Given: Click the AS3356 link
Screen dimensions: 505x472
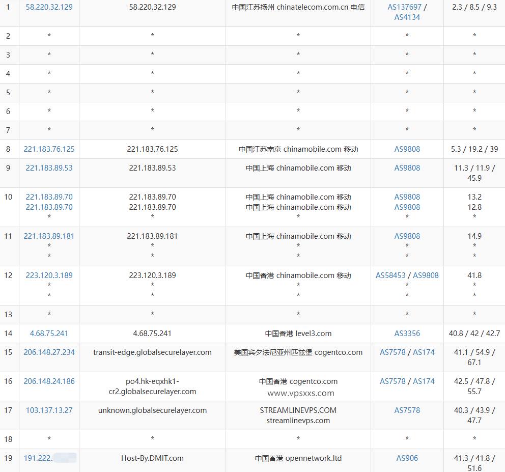Looking at the screenshot, I should (x=407, y=334).
